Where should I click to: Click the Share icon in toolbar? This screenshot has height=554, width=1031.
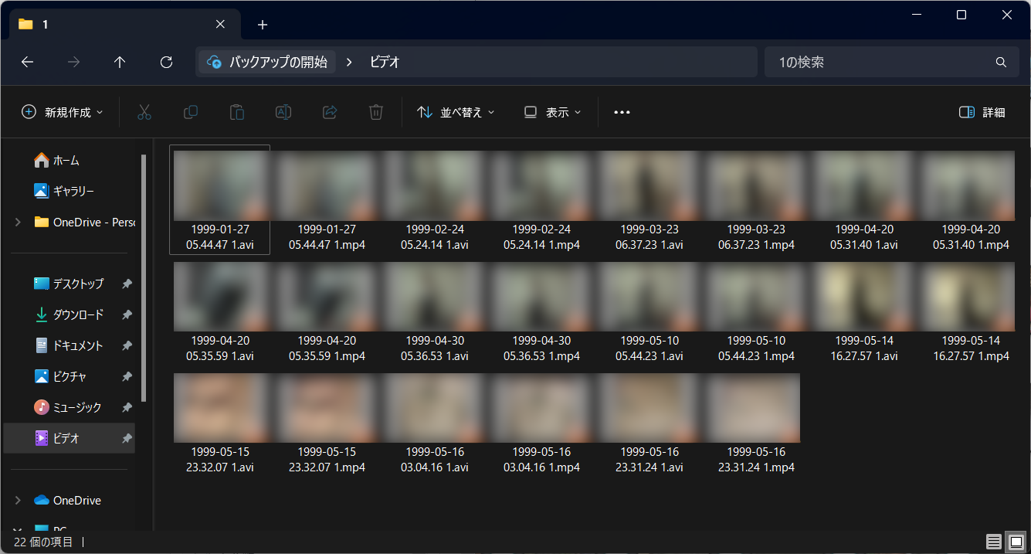[x=330, y=112]
